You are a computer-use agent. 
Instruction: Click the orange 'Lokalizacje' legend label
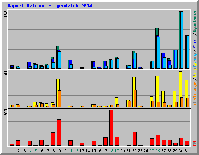coord(195,95)
